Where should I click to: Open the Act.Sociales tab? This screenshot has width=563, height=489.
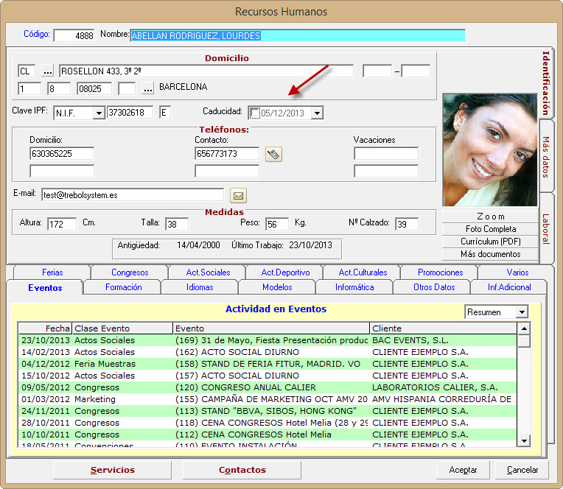tap(208, 272)
